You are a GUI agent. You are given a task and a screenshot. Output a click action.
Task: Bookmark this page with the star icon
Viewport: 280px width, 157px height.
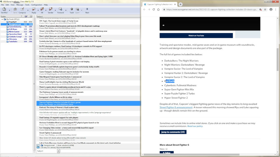pyautogui.click(x=265, y=9)
